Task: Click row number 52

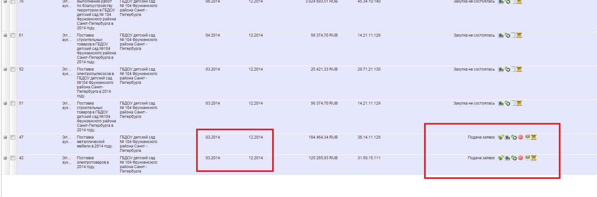Action: [x=21, y=69]
